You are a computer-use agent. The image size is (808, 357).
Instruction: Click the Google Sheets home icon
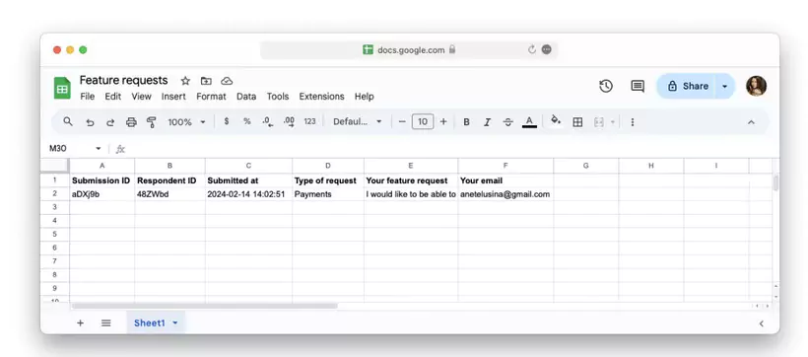tap(62, 88)
